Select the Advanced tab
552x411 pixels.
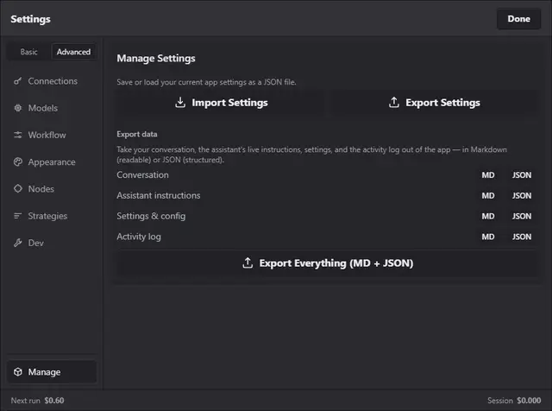point(73,52)
